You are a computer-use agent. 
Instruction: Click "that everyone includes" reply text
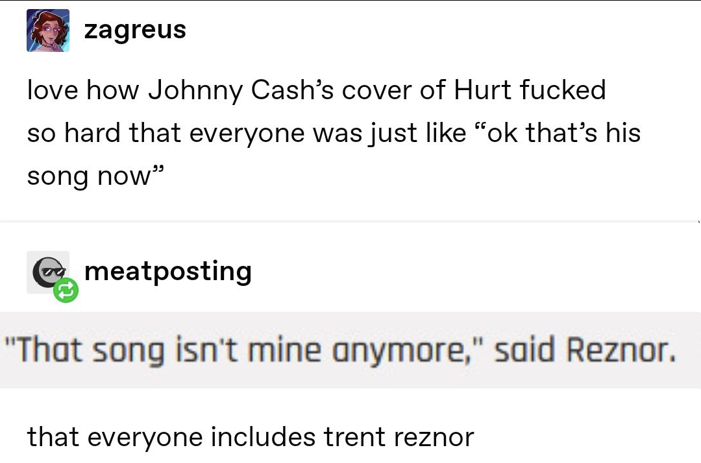(171, 437)
